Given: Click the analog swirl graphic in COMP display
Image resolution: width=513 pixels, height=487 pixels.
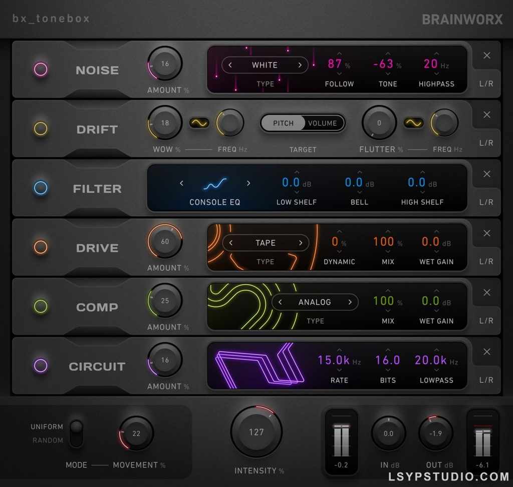Looking at the screenshot, I should pyautogui.click(x=233, y=305).
